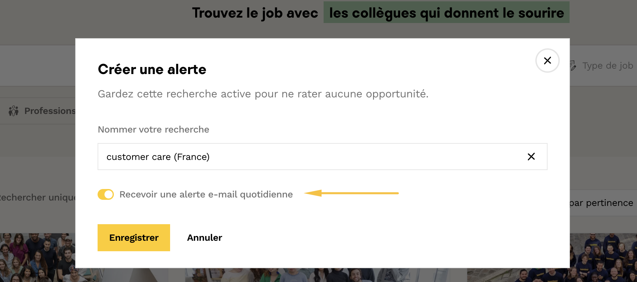Image resolution: width=637 pixels, height=282 pixels.
Task: Click the 'Rechercher unique' option text
Action: click(37, 197)
